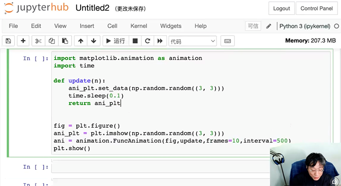Copy selected cells icon

click(x=52, y=41)
